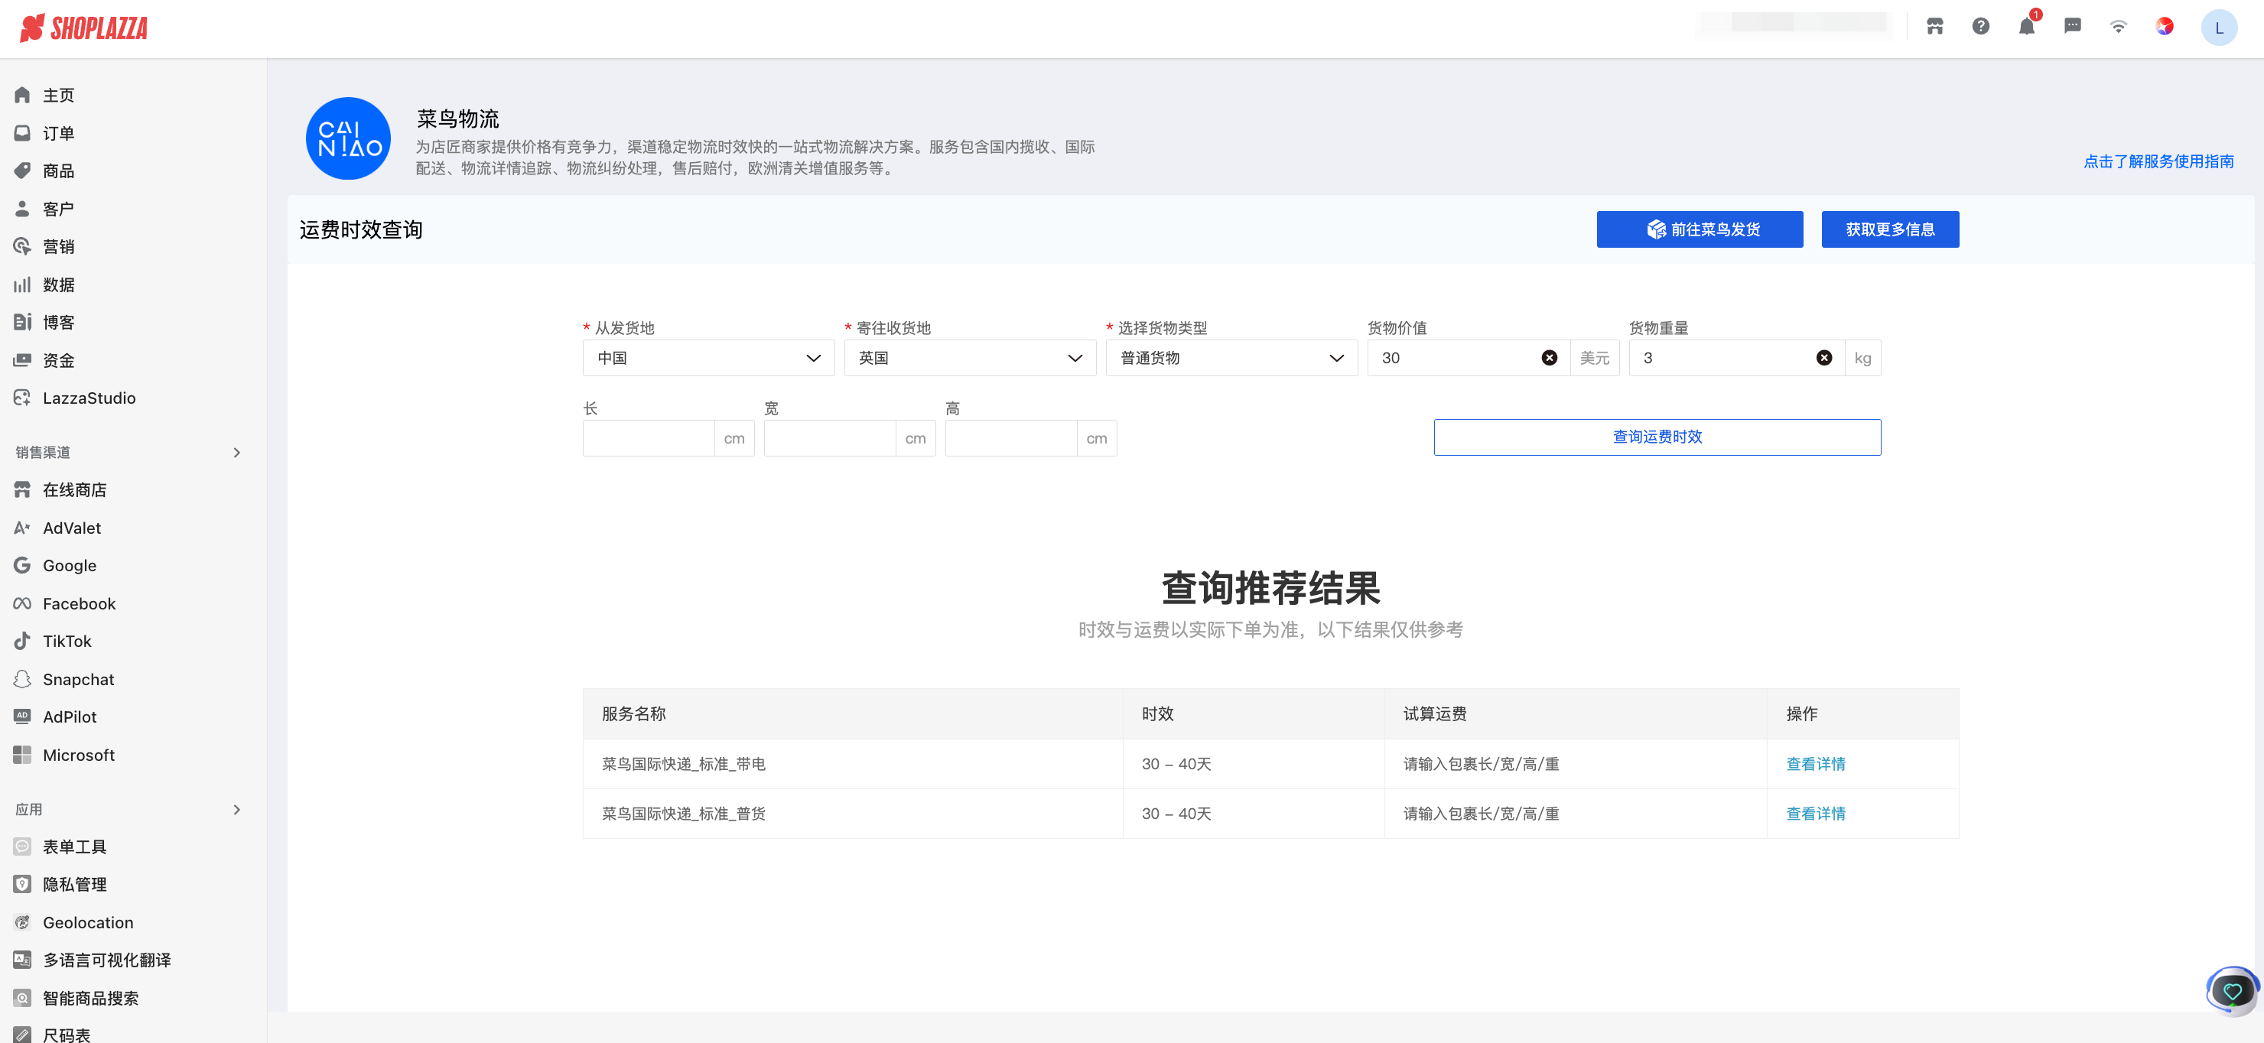Click the help question mark icon
The image size is (2264, 1043).
[1980, 26]
